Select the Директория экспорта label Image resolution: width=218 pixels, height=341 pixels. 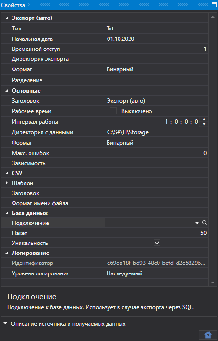click(x=40, y=59)
